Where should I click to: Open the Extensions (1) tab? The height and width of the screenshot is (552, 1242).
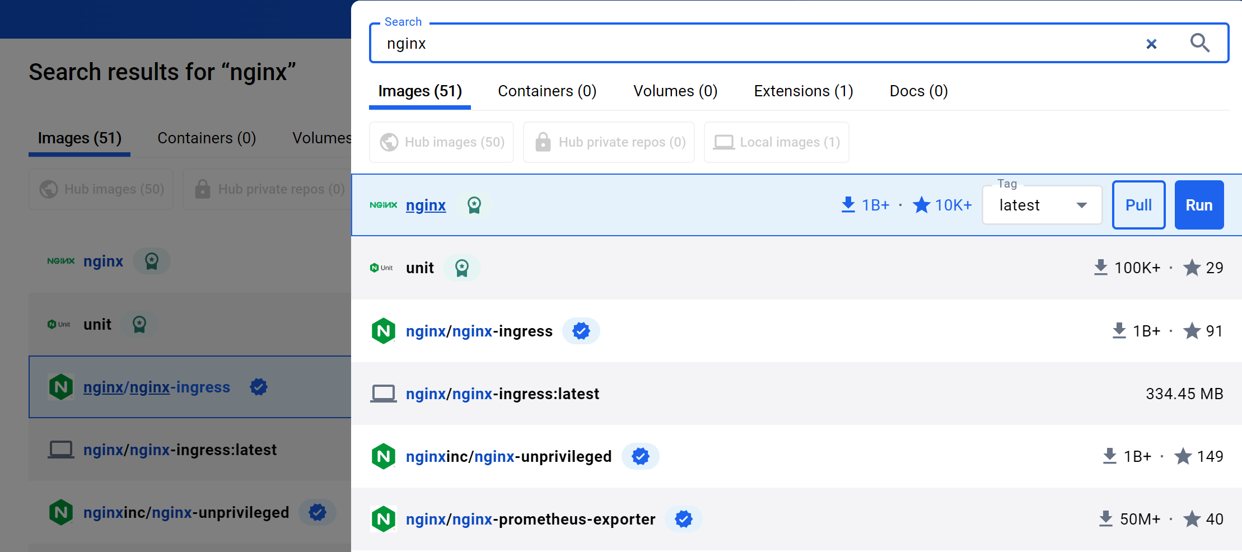point(803,91)
